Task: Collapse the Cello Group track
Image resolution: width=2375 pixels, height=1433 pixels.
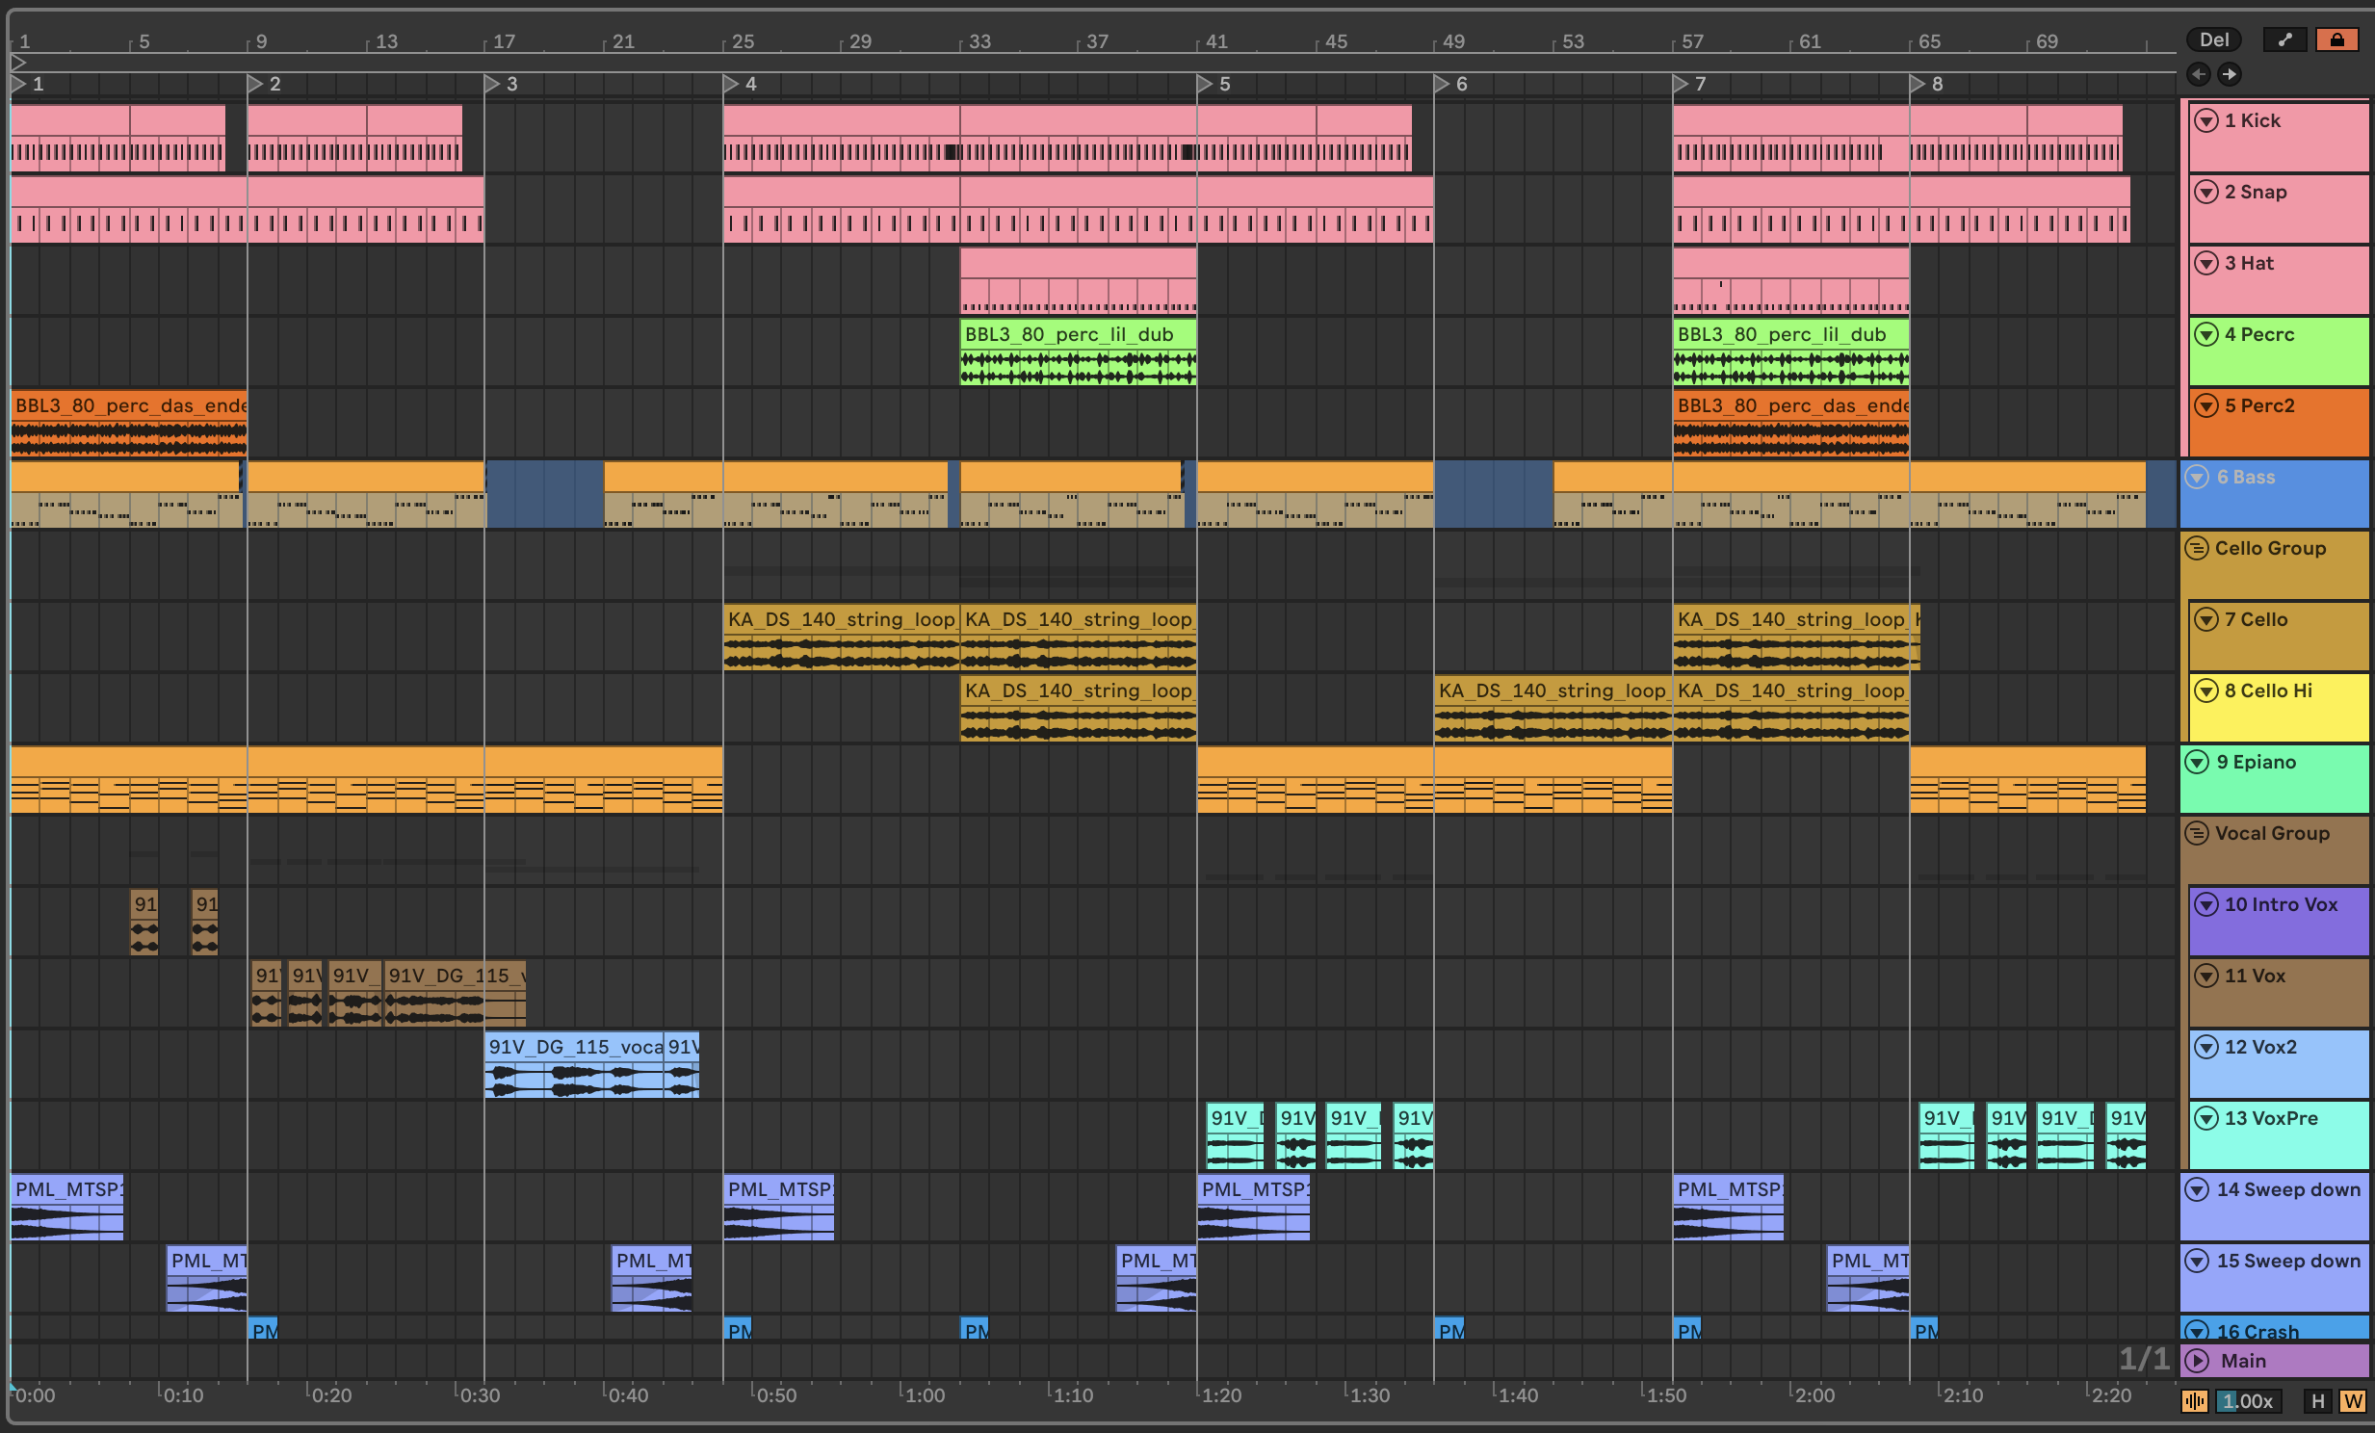Action: pos(2197,548)
